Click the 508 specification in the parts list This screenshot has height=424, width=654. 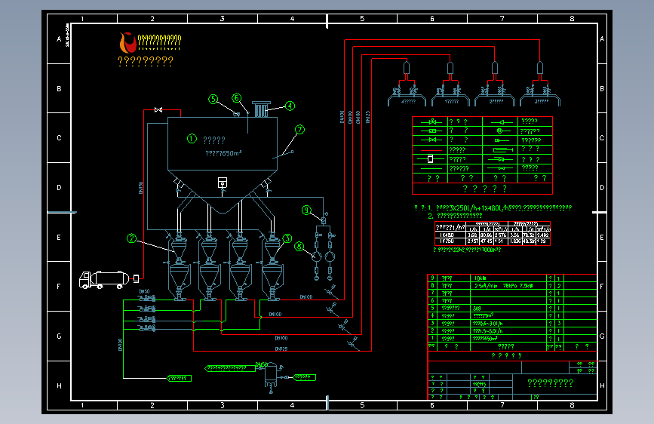(477, 309)
